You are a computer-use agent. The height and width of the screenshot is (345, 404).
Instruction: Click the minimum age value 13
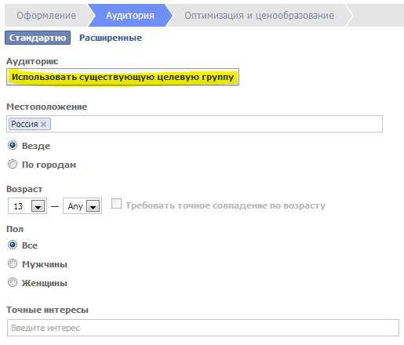(x=18, y=206)
